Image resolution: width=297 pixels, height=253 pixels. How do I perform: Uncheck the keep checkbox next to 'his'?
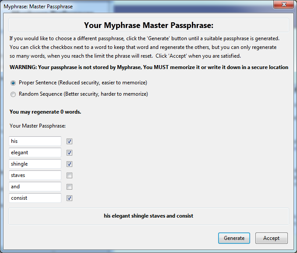(x=69, y=141)
